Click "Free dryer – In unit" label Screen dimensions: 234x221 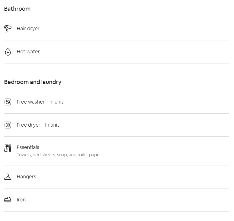[38, 125]
